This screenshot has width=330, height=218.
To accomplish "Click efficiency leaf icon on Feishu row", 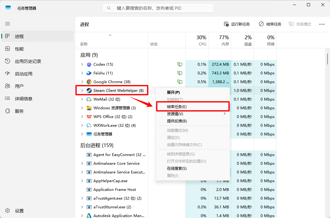I will click(x=180, y=73).
